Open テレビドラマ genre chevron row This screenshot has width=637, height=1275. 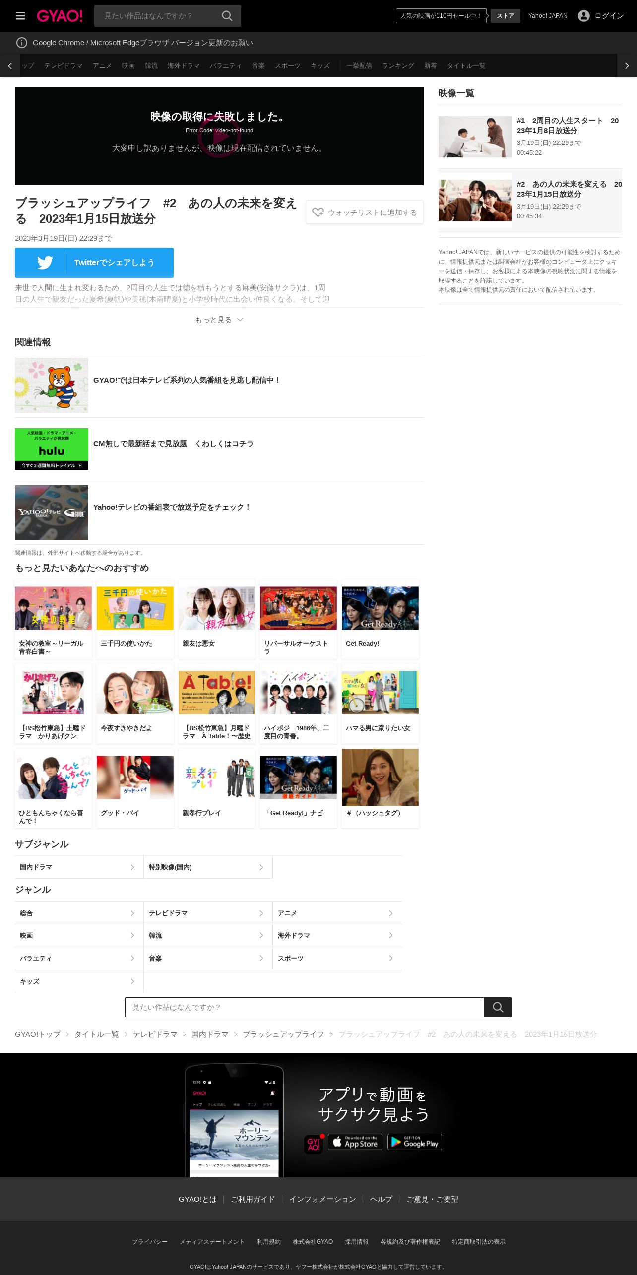tap(208, 913)
